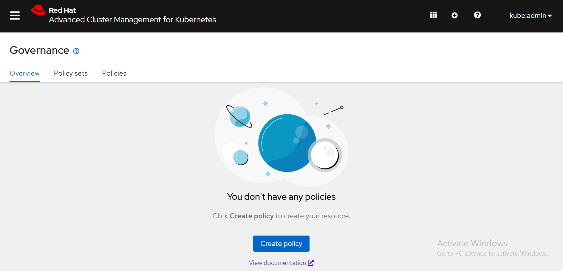Click the "You don't have any policies" heading

281,197
